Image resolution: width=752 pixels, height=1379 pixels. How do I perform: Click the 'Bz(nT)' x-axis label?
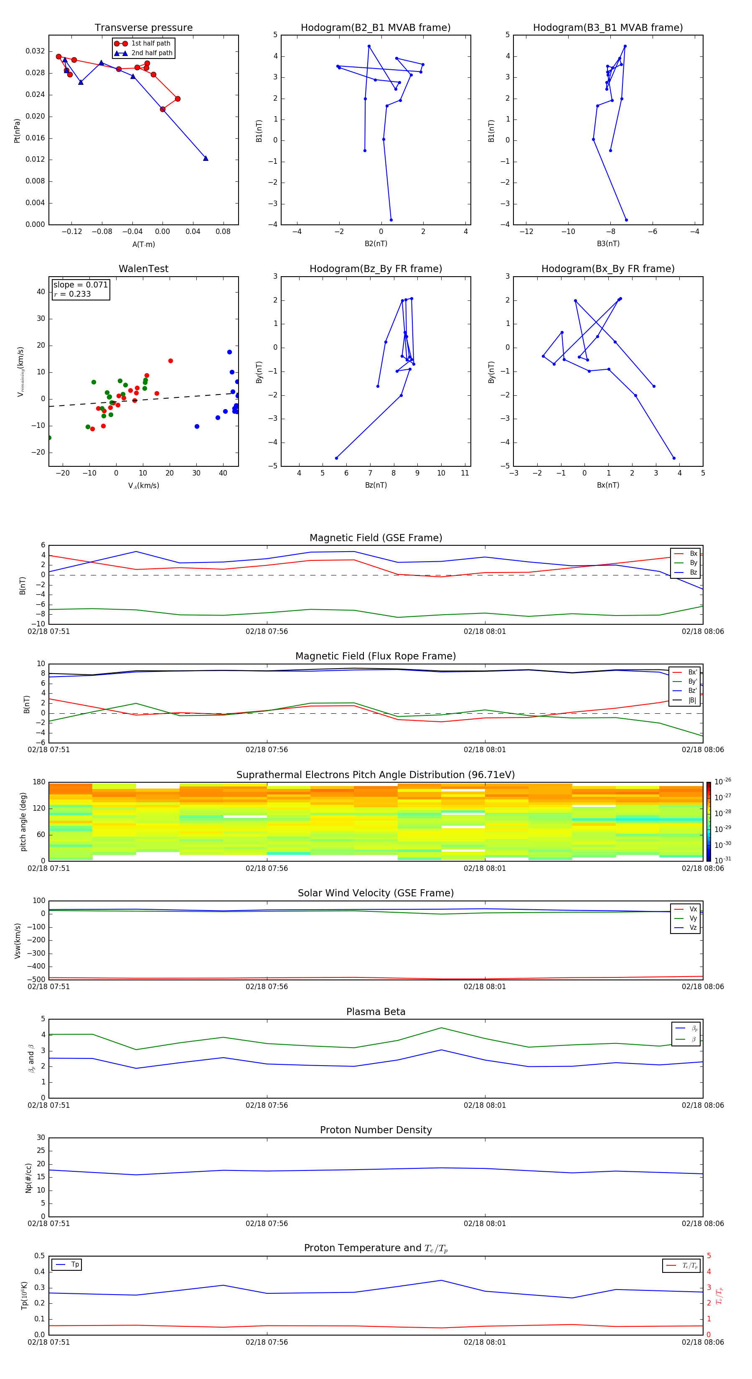click(x=376, y=485)
